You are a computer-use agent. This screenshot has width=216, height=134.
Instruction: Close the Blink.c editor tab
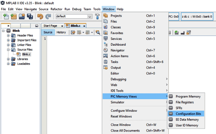(84, 26)
